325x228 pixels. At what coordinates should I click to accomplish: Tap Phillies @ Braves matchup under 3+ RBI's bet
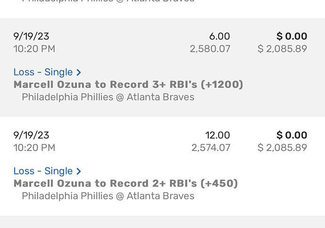click(108, 97)
